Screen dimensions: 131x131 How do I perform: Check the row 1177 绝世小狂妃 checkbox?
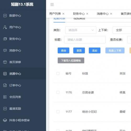(58, 112)
